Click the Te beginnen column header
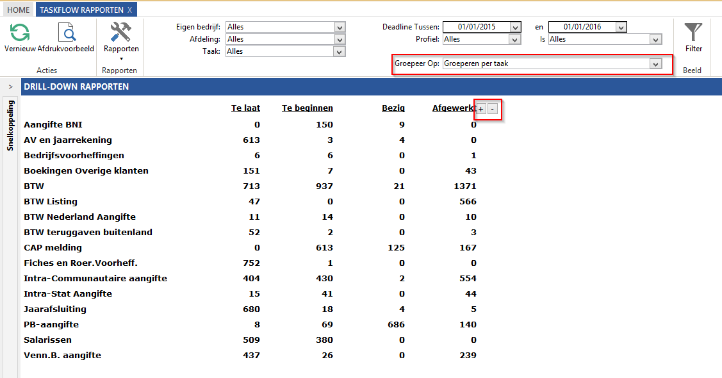The height and width of the screenshot is (378, 722). point(307,108)
